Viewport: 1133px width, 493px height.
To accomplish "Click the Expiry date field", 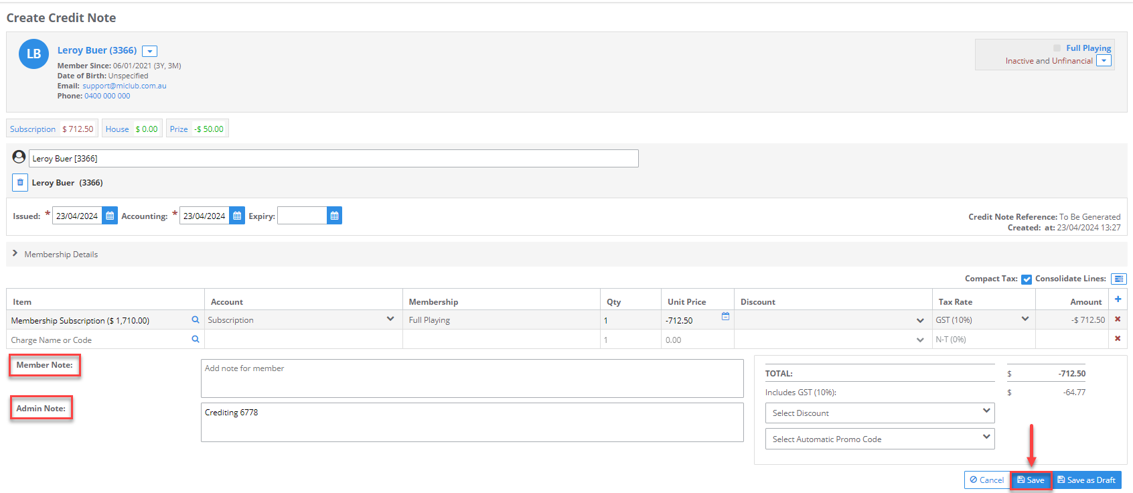I will [302, 216].
